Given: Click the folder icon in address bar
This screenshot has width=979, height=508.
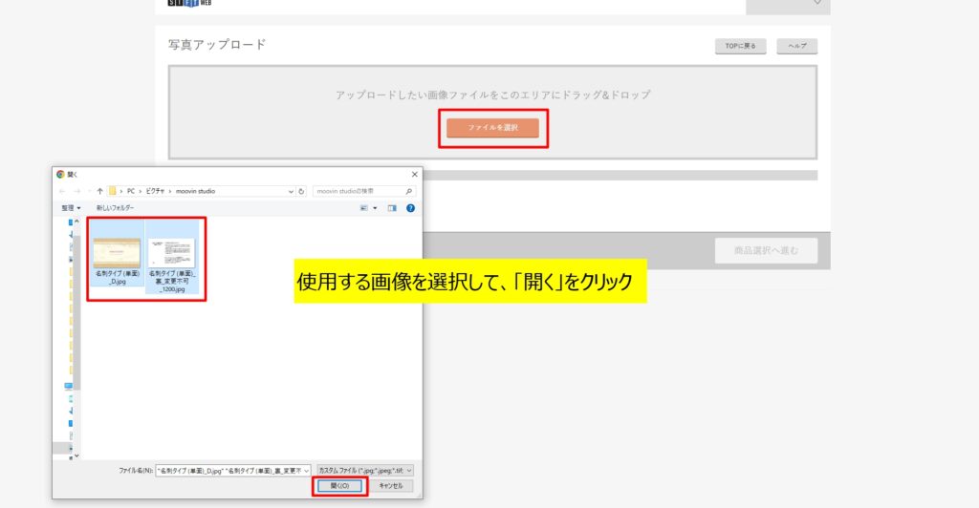Looking at the screenshot, I should (x=113, y=191).
